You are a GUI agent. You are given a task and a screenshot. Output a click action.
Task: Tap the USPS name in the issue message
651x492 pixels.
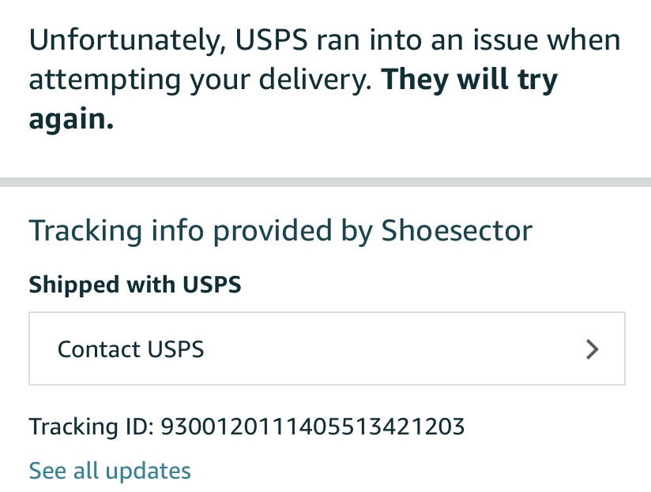tap(268, 39)
